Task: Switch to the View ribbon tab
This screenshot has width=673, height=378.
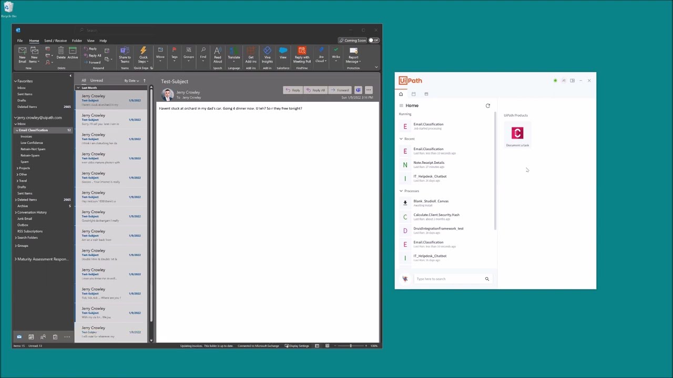Action: click(x=90, y=40)
